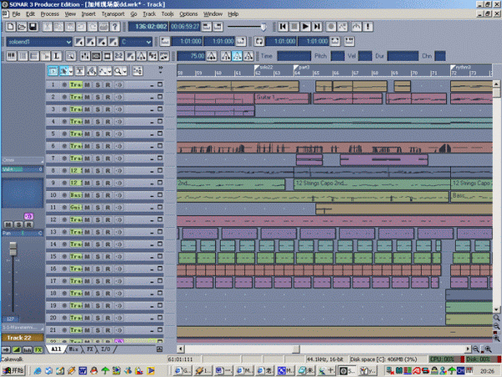Mute track 6

pyautogui.click(x=87, y=146)
